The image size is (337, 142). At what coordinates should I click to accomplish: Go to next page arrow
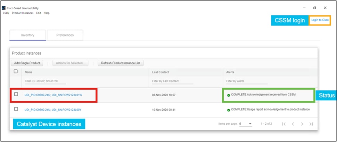[x=302, y=124]
